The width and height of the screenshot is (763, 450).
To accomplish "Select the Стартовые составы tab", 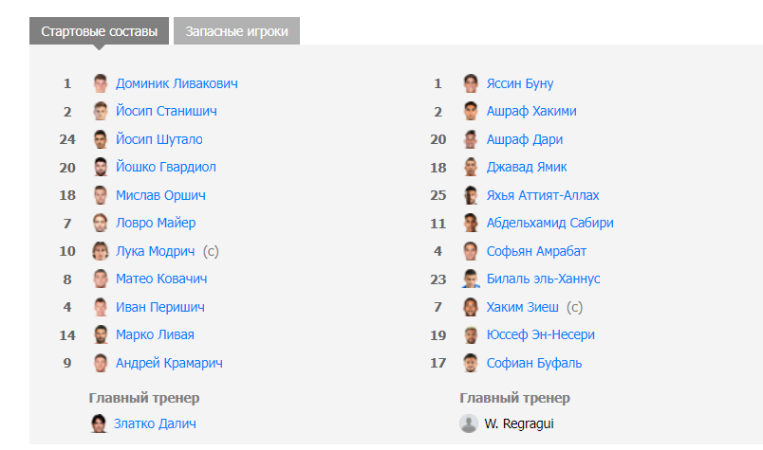I will [99, 31].
